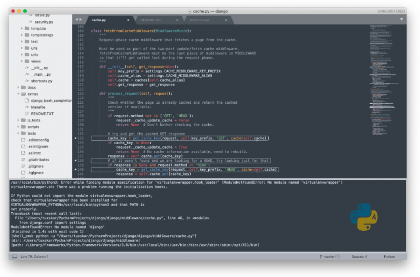Click the tests folder icon

(x=23, y=133)
